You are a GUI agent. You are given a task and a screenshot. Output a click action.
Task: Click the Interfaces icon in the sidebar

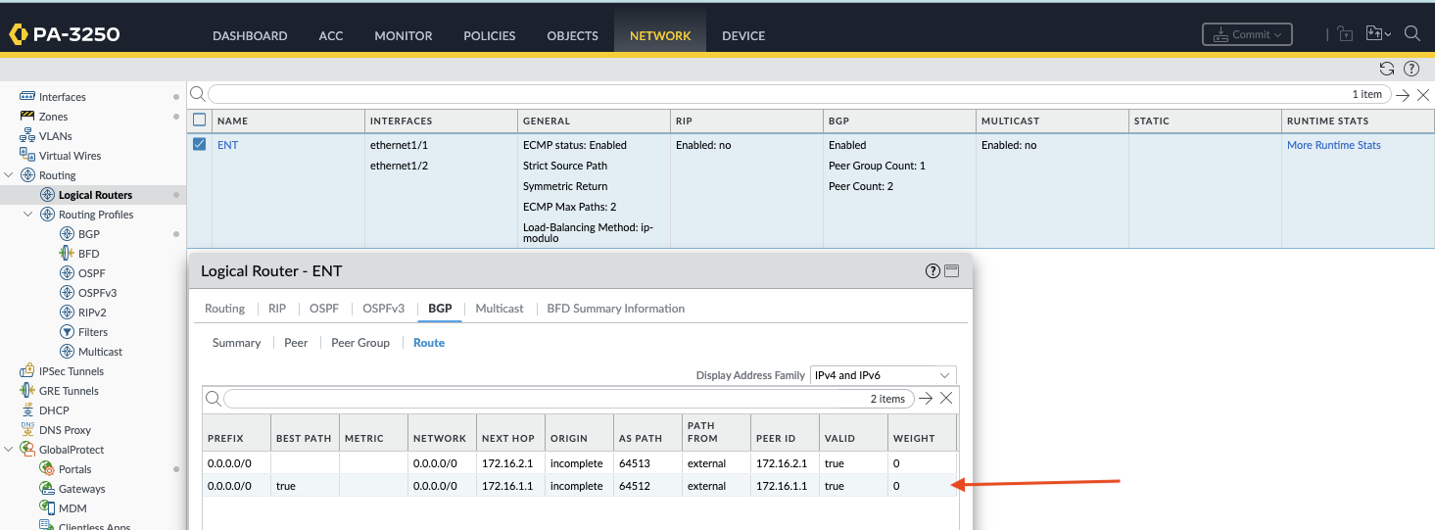27,97
